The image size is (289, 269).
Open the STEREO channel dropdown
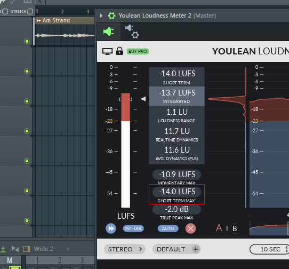tap(125, 249)
